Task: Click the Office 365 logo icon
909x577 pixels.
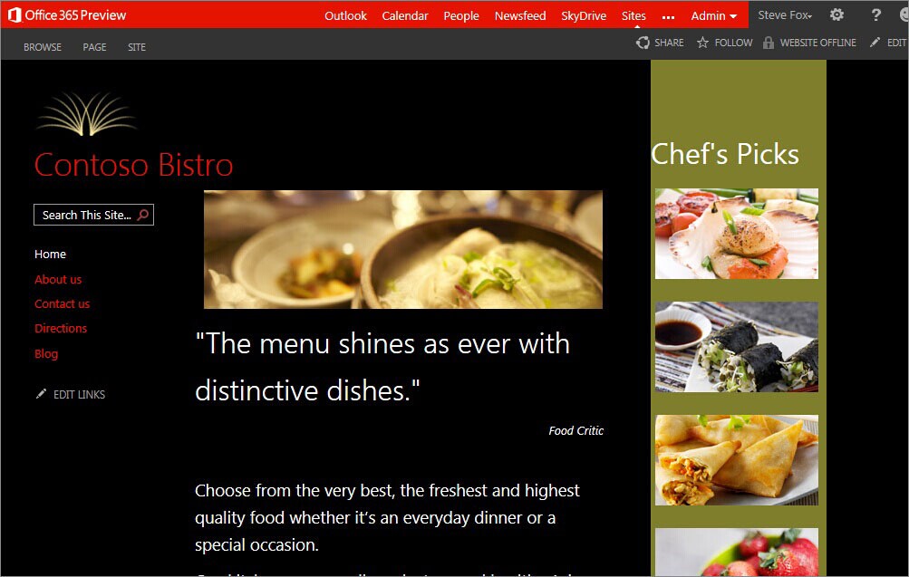Action: click(x=15, y=15)
